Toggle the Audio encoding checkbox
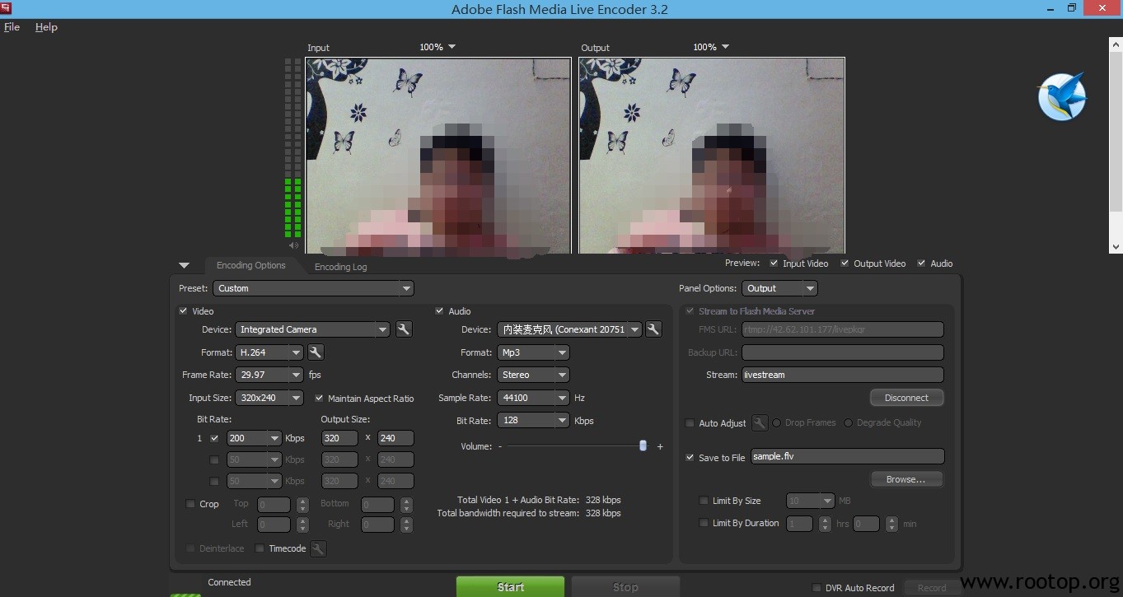The width and height of the screenshot is (1123, 597). pos(439,311)
